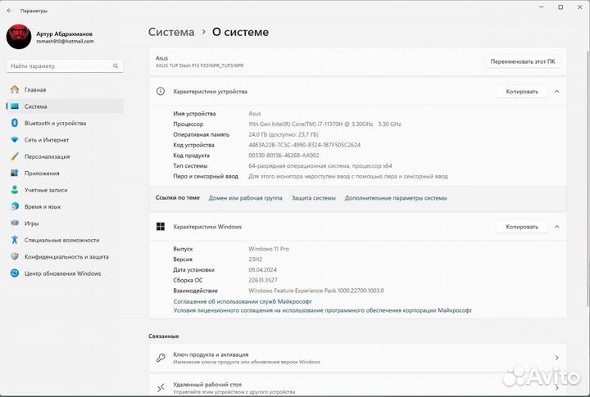
Task: Open Игры settings label
Action: (32, 223)
